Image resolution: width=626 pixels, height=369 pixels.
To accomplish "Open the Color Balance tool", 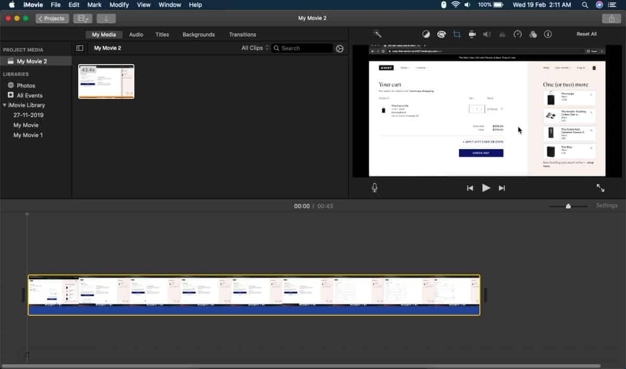I will 427,34.
